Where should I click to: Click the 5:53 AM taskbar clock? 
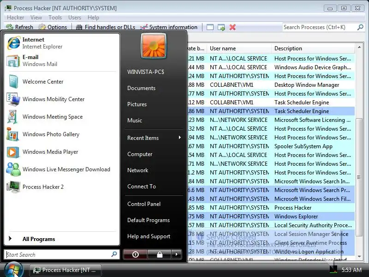(351, 270)
